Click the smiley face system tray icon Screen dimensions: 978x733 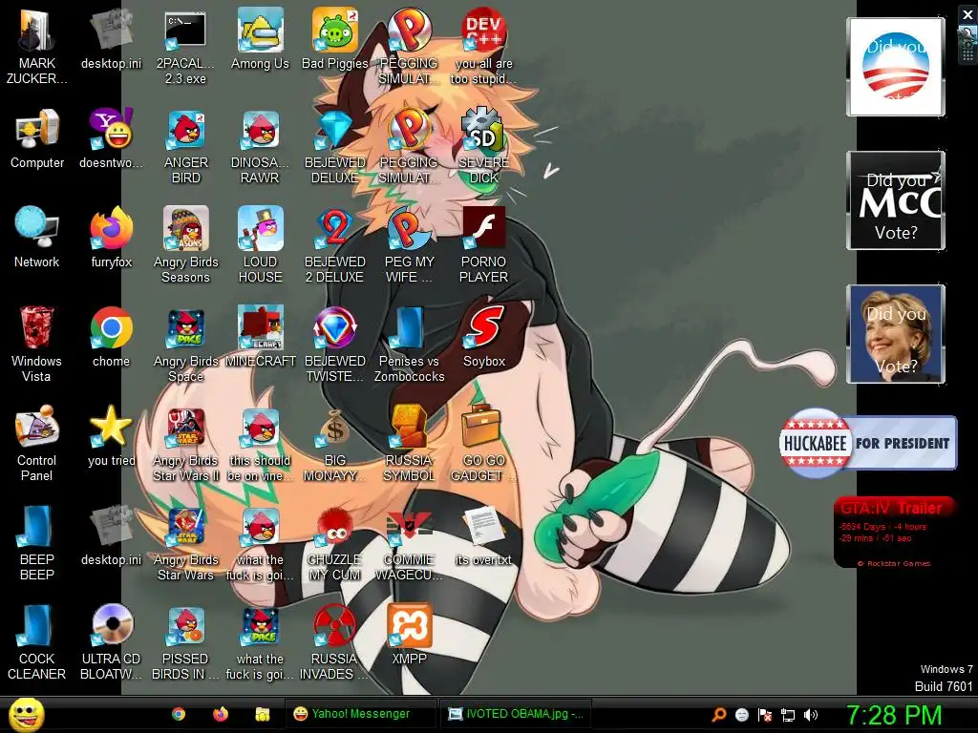[741, 715]
